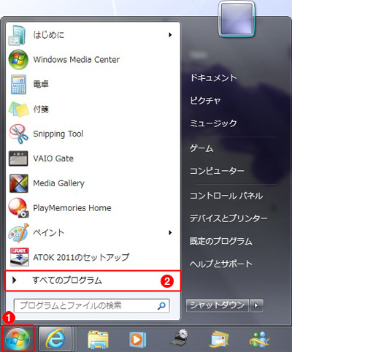The width and height of the screenshot is (365, 352).
Task: Open the shutdown options arrow
Action: click(x=256, y=305)
